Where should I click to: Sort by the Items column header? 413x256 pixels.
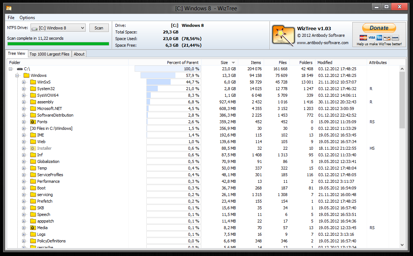point(251,63)
